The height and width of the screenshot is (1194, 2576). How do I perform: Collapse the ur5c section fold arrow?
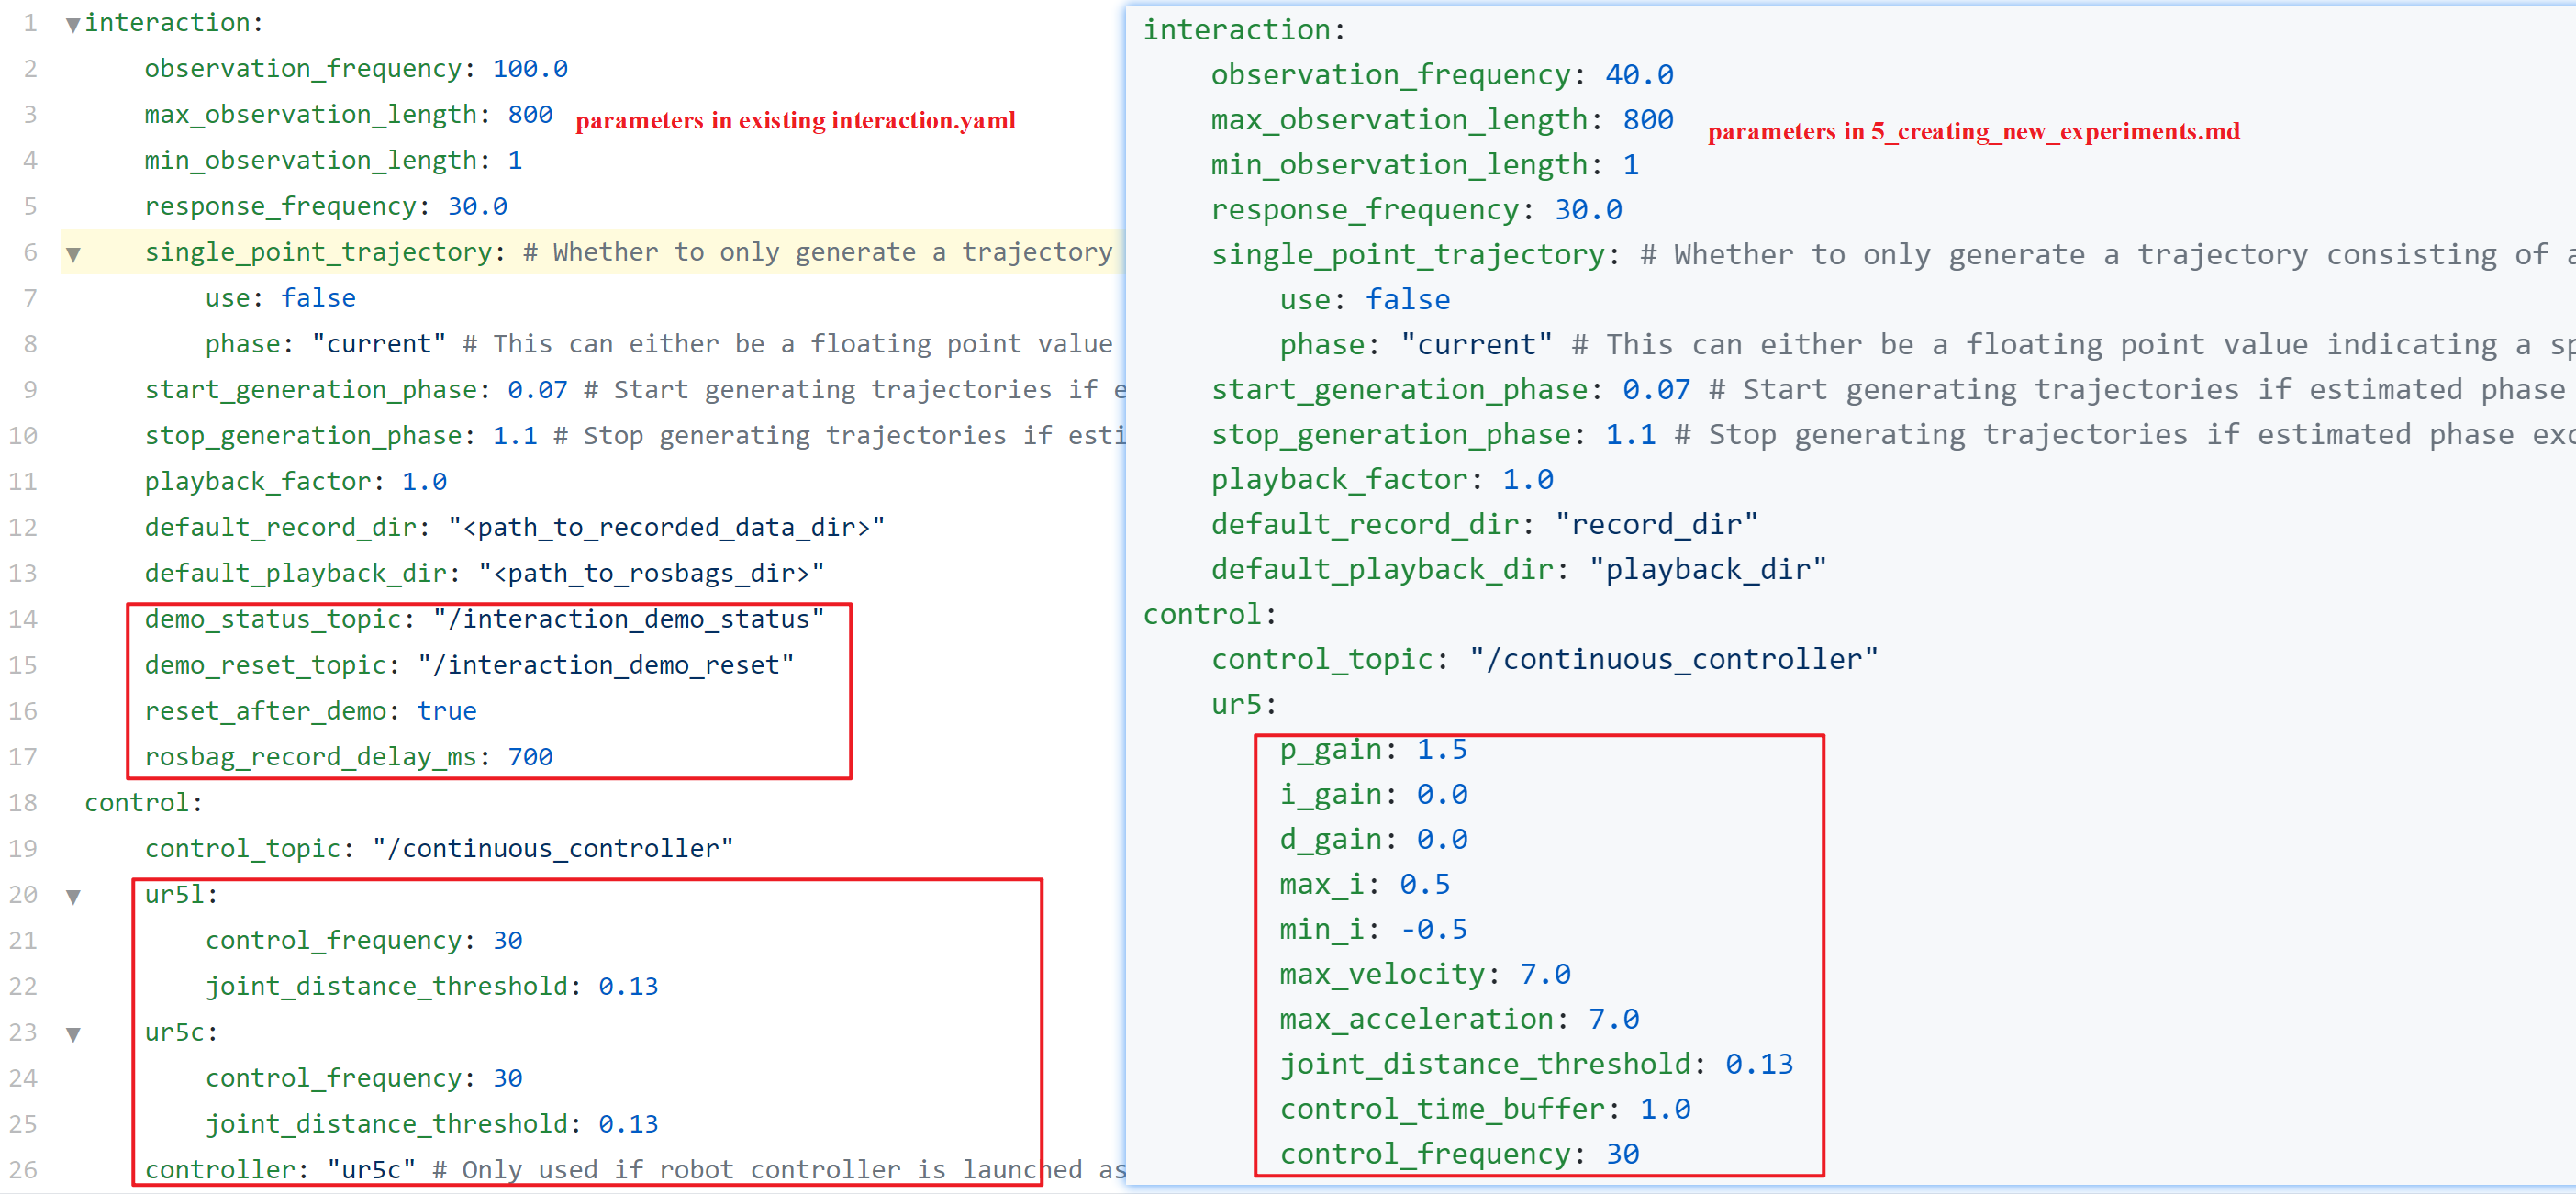[x=73, y=1034]
